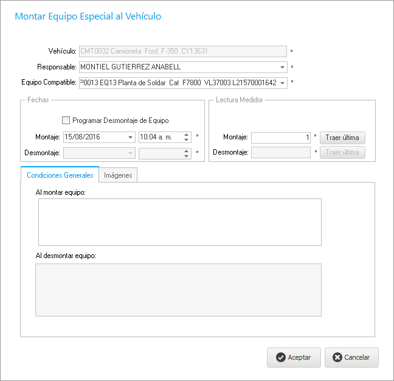Image resolution: width=394 pixels, height=381 pixels.
Task: Click the Vehículo field
Action: 182,52
